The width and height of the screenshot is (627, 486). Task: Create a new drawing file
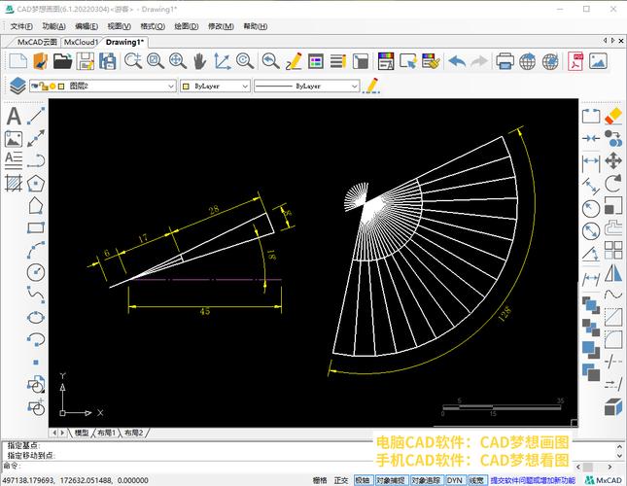[18, 61]
